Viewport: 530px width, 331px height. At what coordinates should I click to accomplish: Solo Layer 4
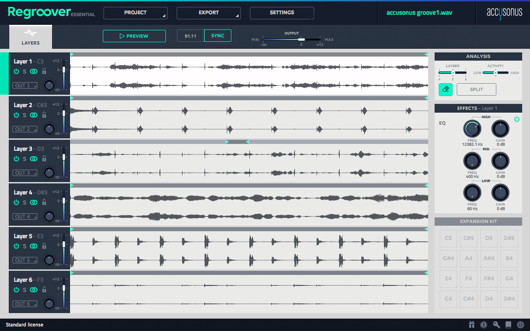(24, 202)
